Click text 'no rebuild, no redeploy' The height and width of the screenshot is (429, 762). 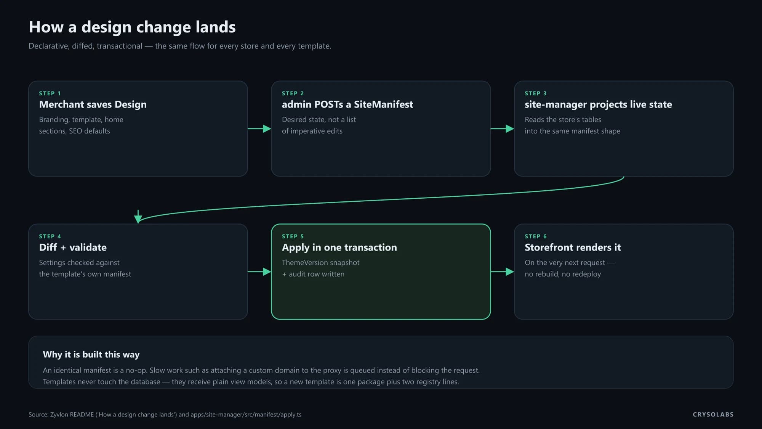click(563, 274)
